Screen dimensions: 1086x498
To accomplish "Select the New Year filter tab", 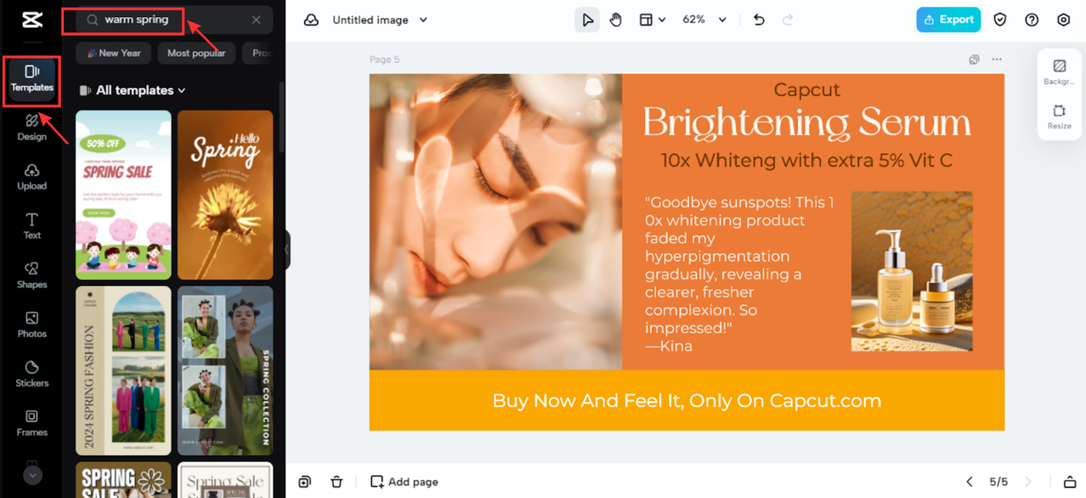I will coord(114,53).
